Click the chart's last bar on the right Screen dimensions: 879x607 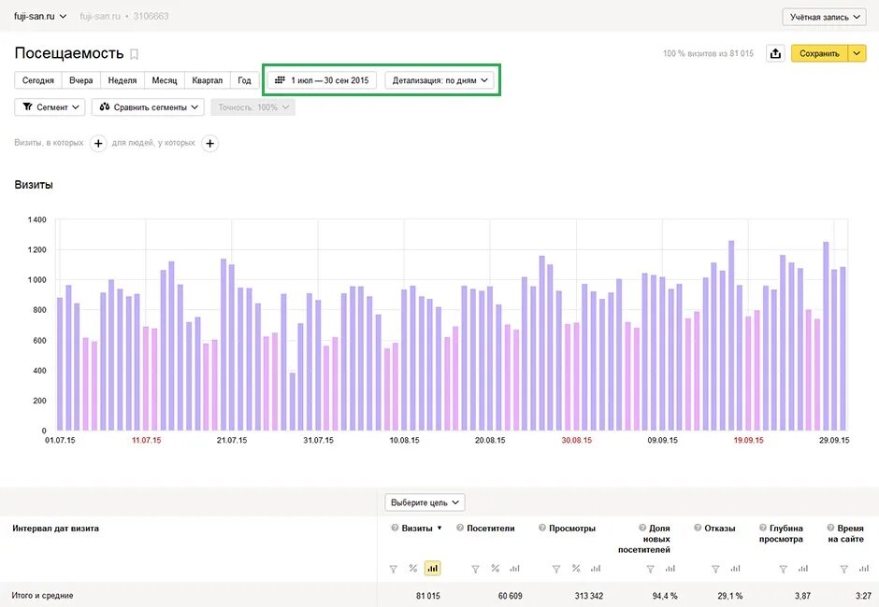[x=843, y=349]
